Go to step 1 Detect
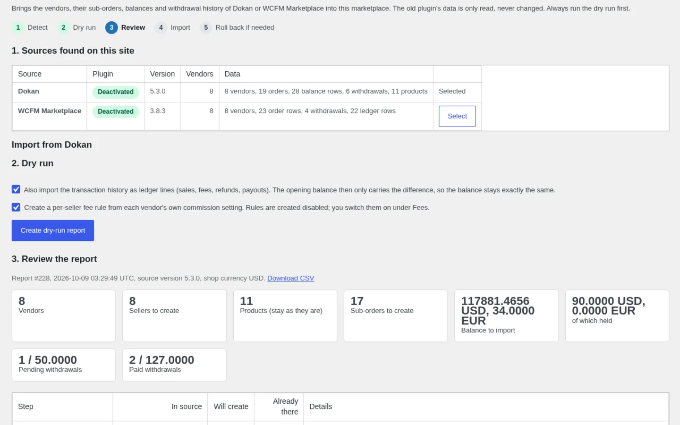 click(x=30, y=27)
